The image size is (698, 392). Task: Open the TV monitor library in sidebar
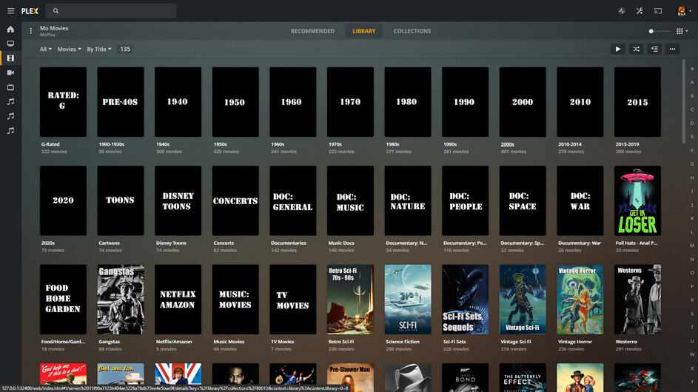10,44
